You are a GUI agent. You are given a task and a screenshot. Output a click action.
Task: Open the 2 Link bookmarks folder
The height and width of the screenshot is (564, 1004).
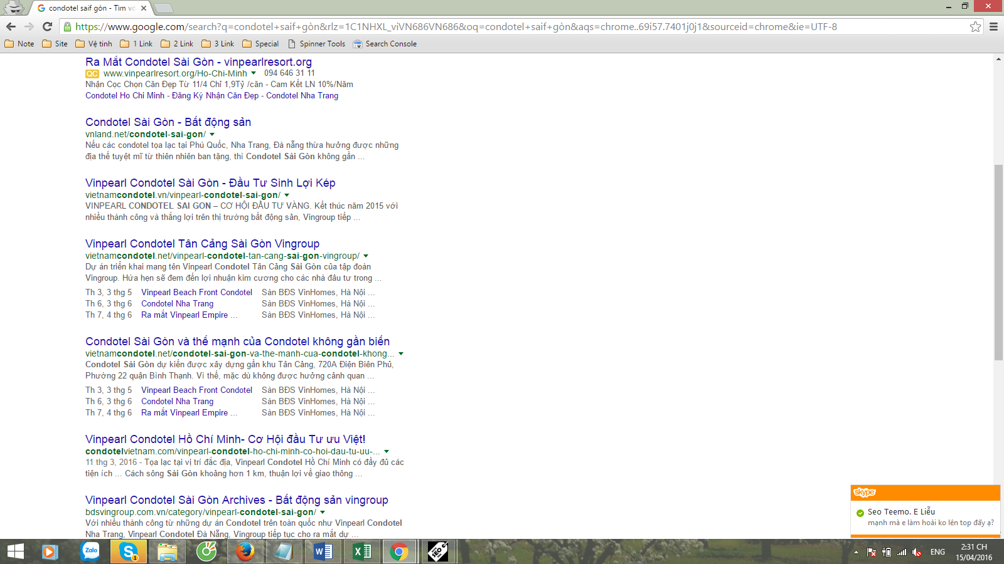[x=177, y=44]
